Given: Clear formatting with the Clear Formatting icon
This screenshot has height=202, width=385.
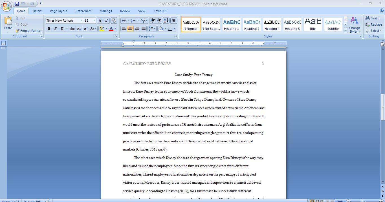Looking at the screenshot, I should click(114, 20).
